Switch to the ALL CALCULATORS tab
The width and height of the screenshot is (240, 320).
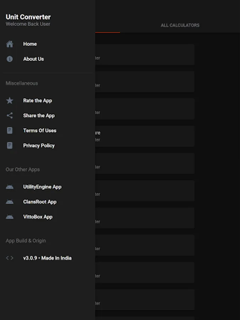point(180,25)
